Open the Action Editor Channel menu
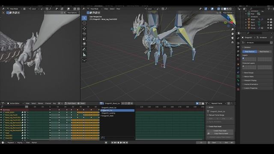 [48, 104]
